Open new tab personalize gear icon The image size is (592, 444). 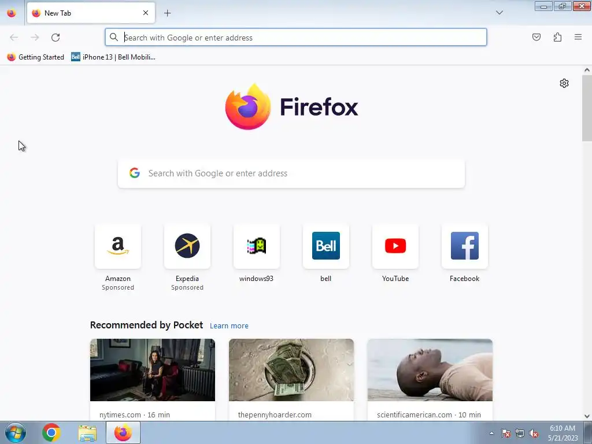[564, 83]
